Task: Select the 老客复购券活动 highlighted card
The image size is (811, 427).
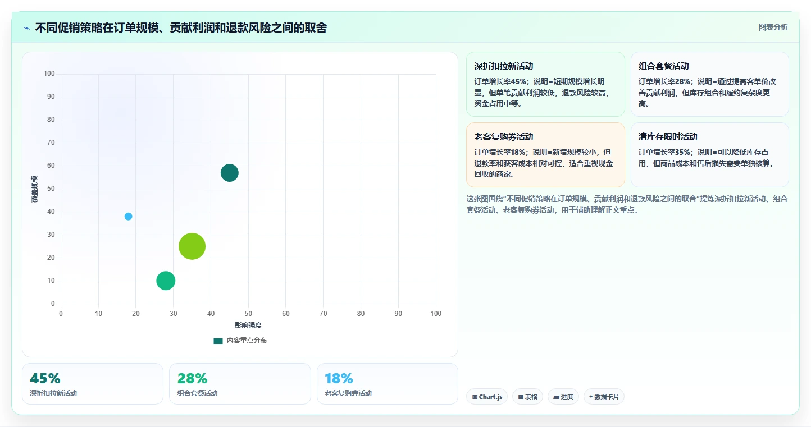Action: click(545, 155)
